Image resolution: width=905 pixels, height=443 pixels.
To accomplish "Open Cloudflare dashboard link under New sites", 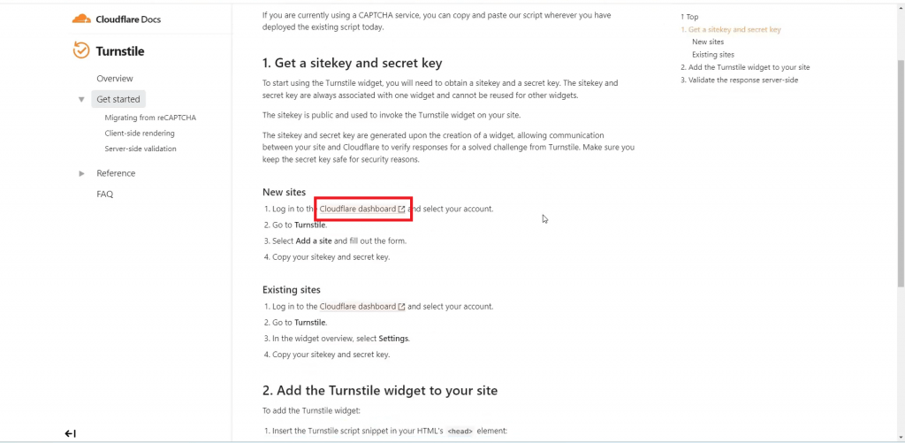I will click(x=358, y=209).
